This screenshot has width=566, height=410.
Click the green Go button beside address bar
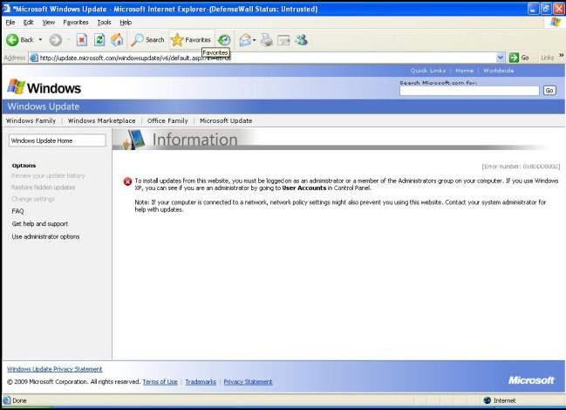point(519,58)
